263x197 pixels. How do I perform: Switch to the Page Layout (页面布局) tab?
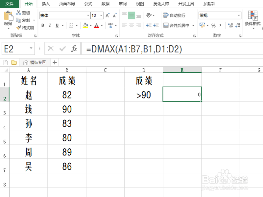[x=67, y=4]
